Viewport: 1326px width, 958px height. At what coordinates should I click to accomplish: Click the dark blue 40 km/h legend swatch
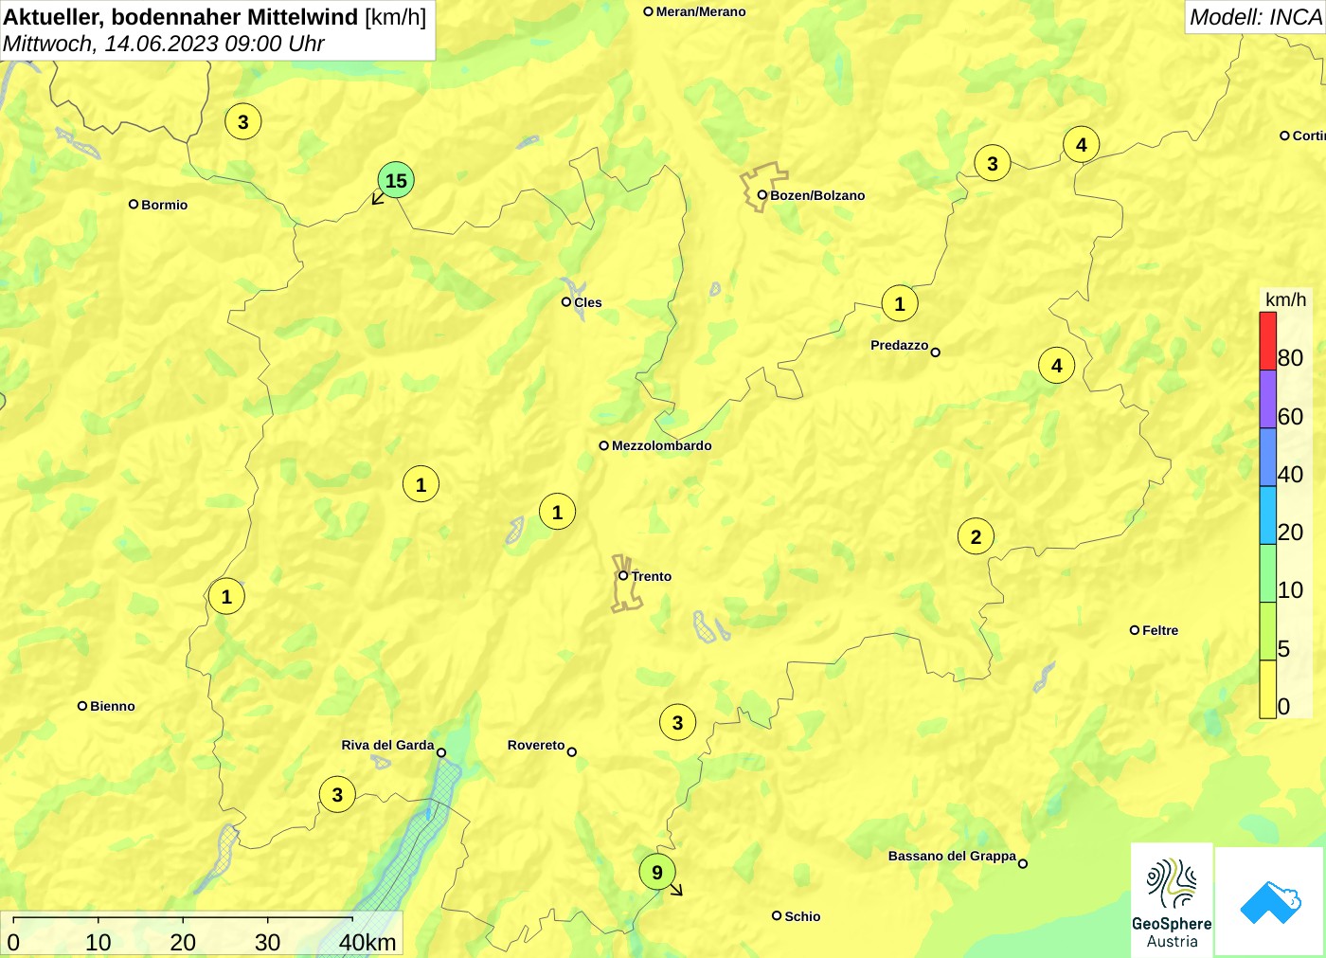tap(1268, 458)
